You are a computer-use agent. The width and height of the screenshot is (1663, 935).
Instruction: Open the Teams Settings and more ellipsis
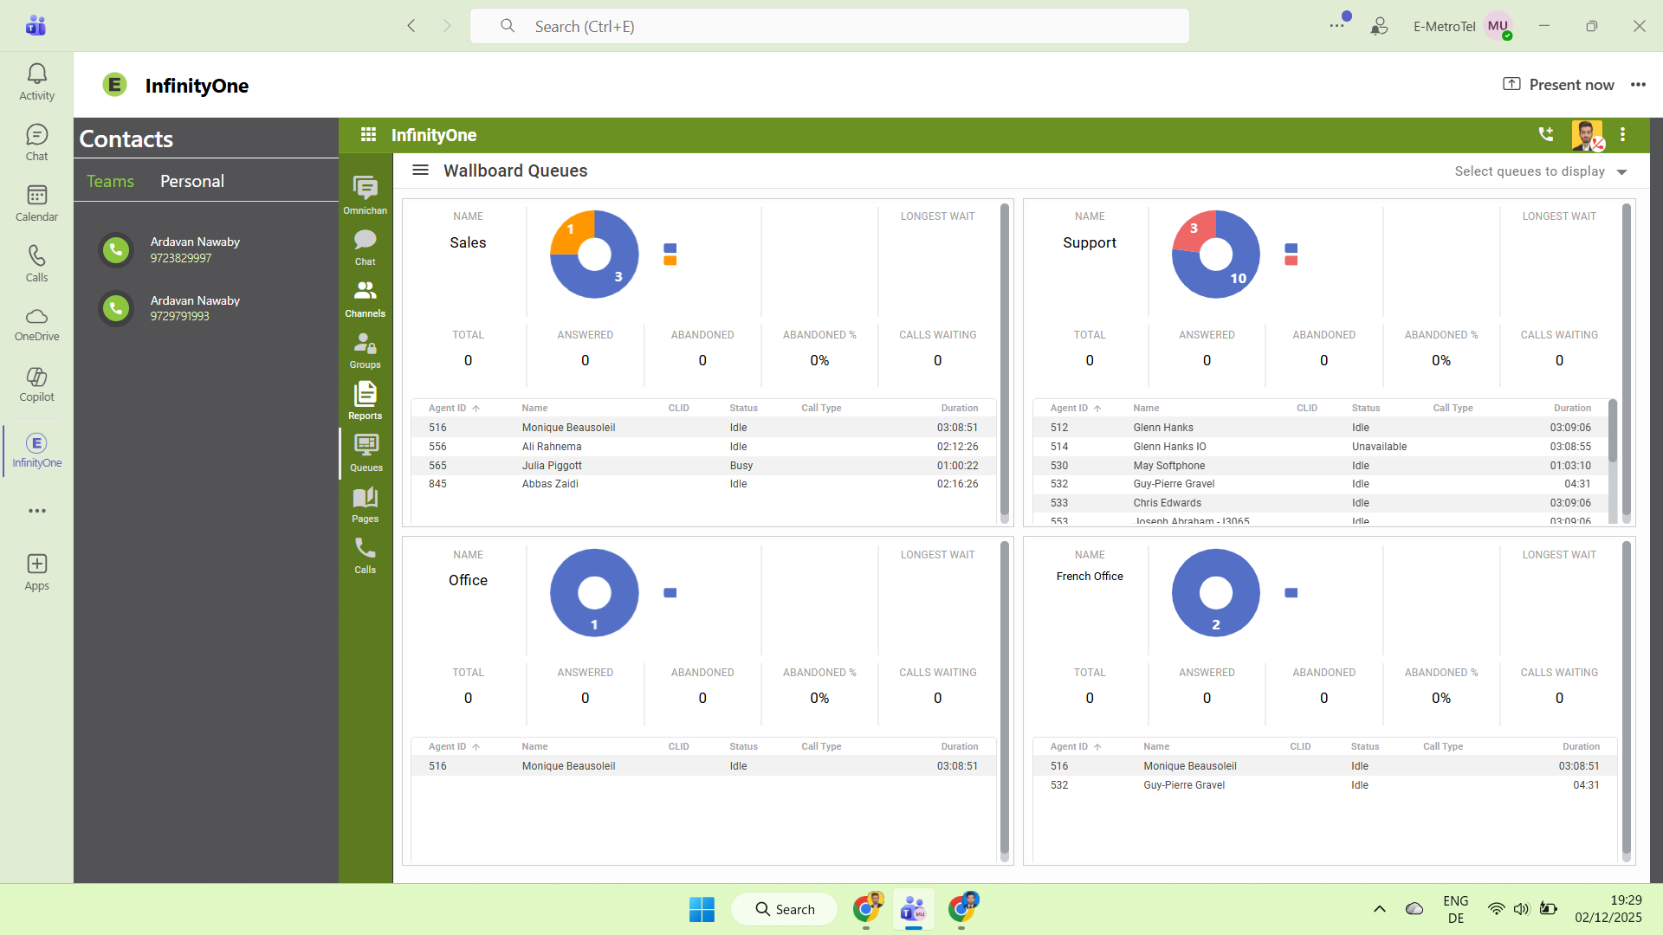pyautogui.click(x=1337, y=26)
